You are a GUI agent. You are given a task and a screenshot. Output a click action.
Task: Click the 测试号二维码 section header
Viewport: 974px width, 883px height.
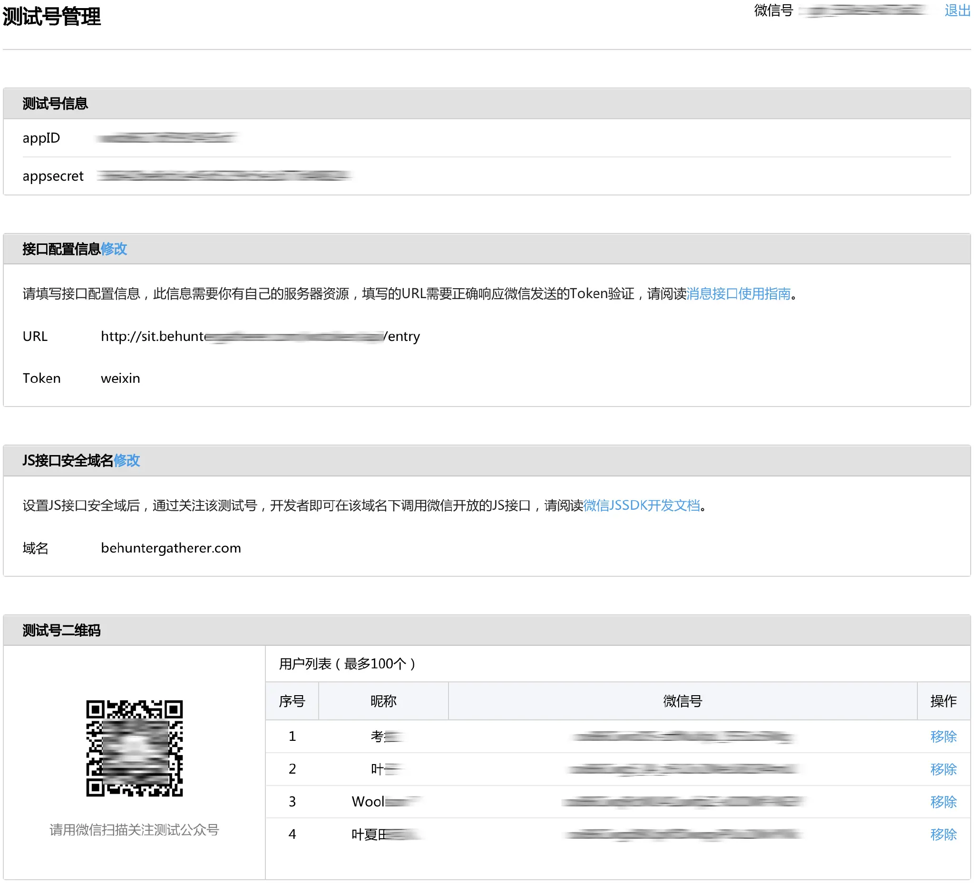point(61,631)
